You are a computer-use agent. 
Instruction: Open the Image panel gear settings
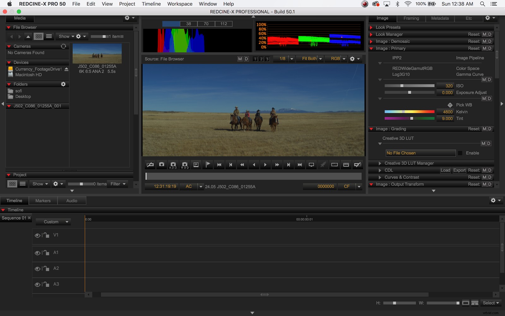488,18
